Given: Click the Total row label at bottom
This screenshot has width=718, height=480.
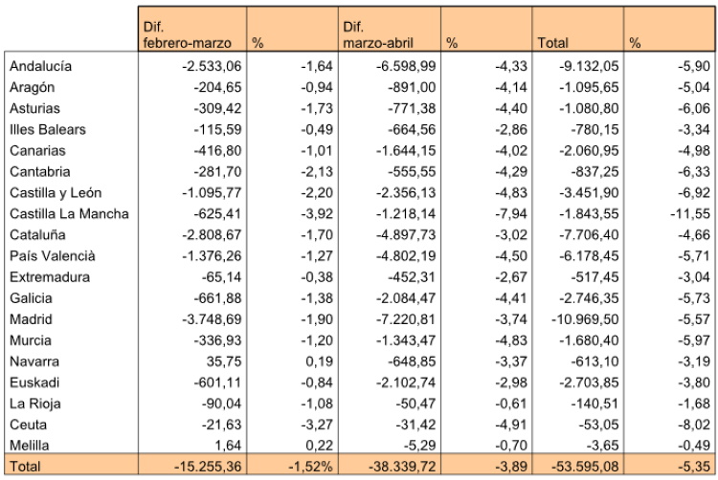Looking at the screenshot, I should coord(25,467).
